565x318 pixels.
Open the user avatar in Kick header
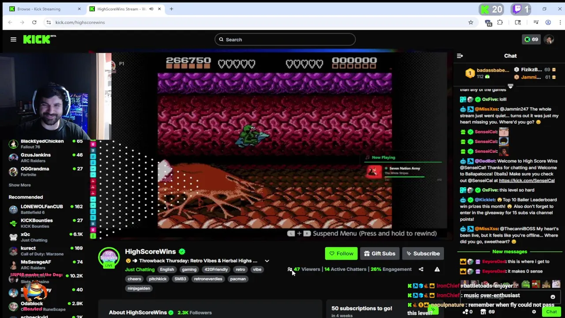[x=549, y=39]
